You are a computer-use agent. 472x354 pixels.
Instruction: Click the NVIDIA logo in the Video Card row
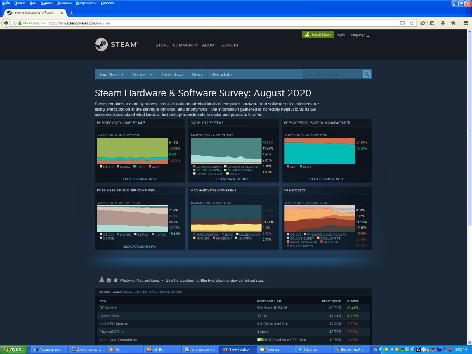click(x=260, y=340)
